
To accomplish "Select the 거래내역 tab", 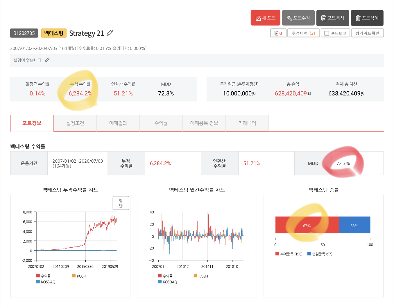I will [x=247, y=123].
